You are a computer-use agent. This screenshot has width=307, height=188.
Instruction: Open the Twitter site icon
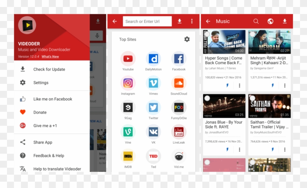153,108
